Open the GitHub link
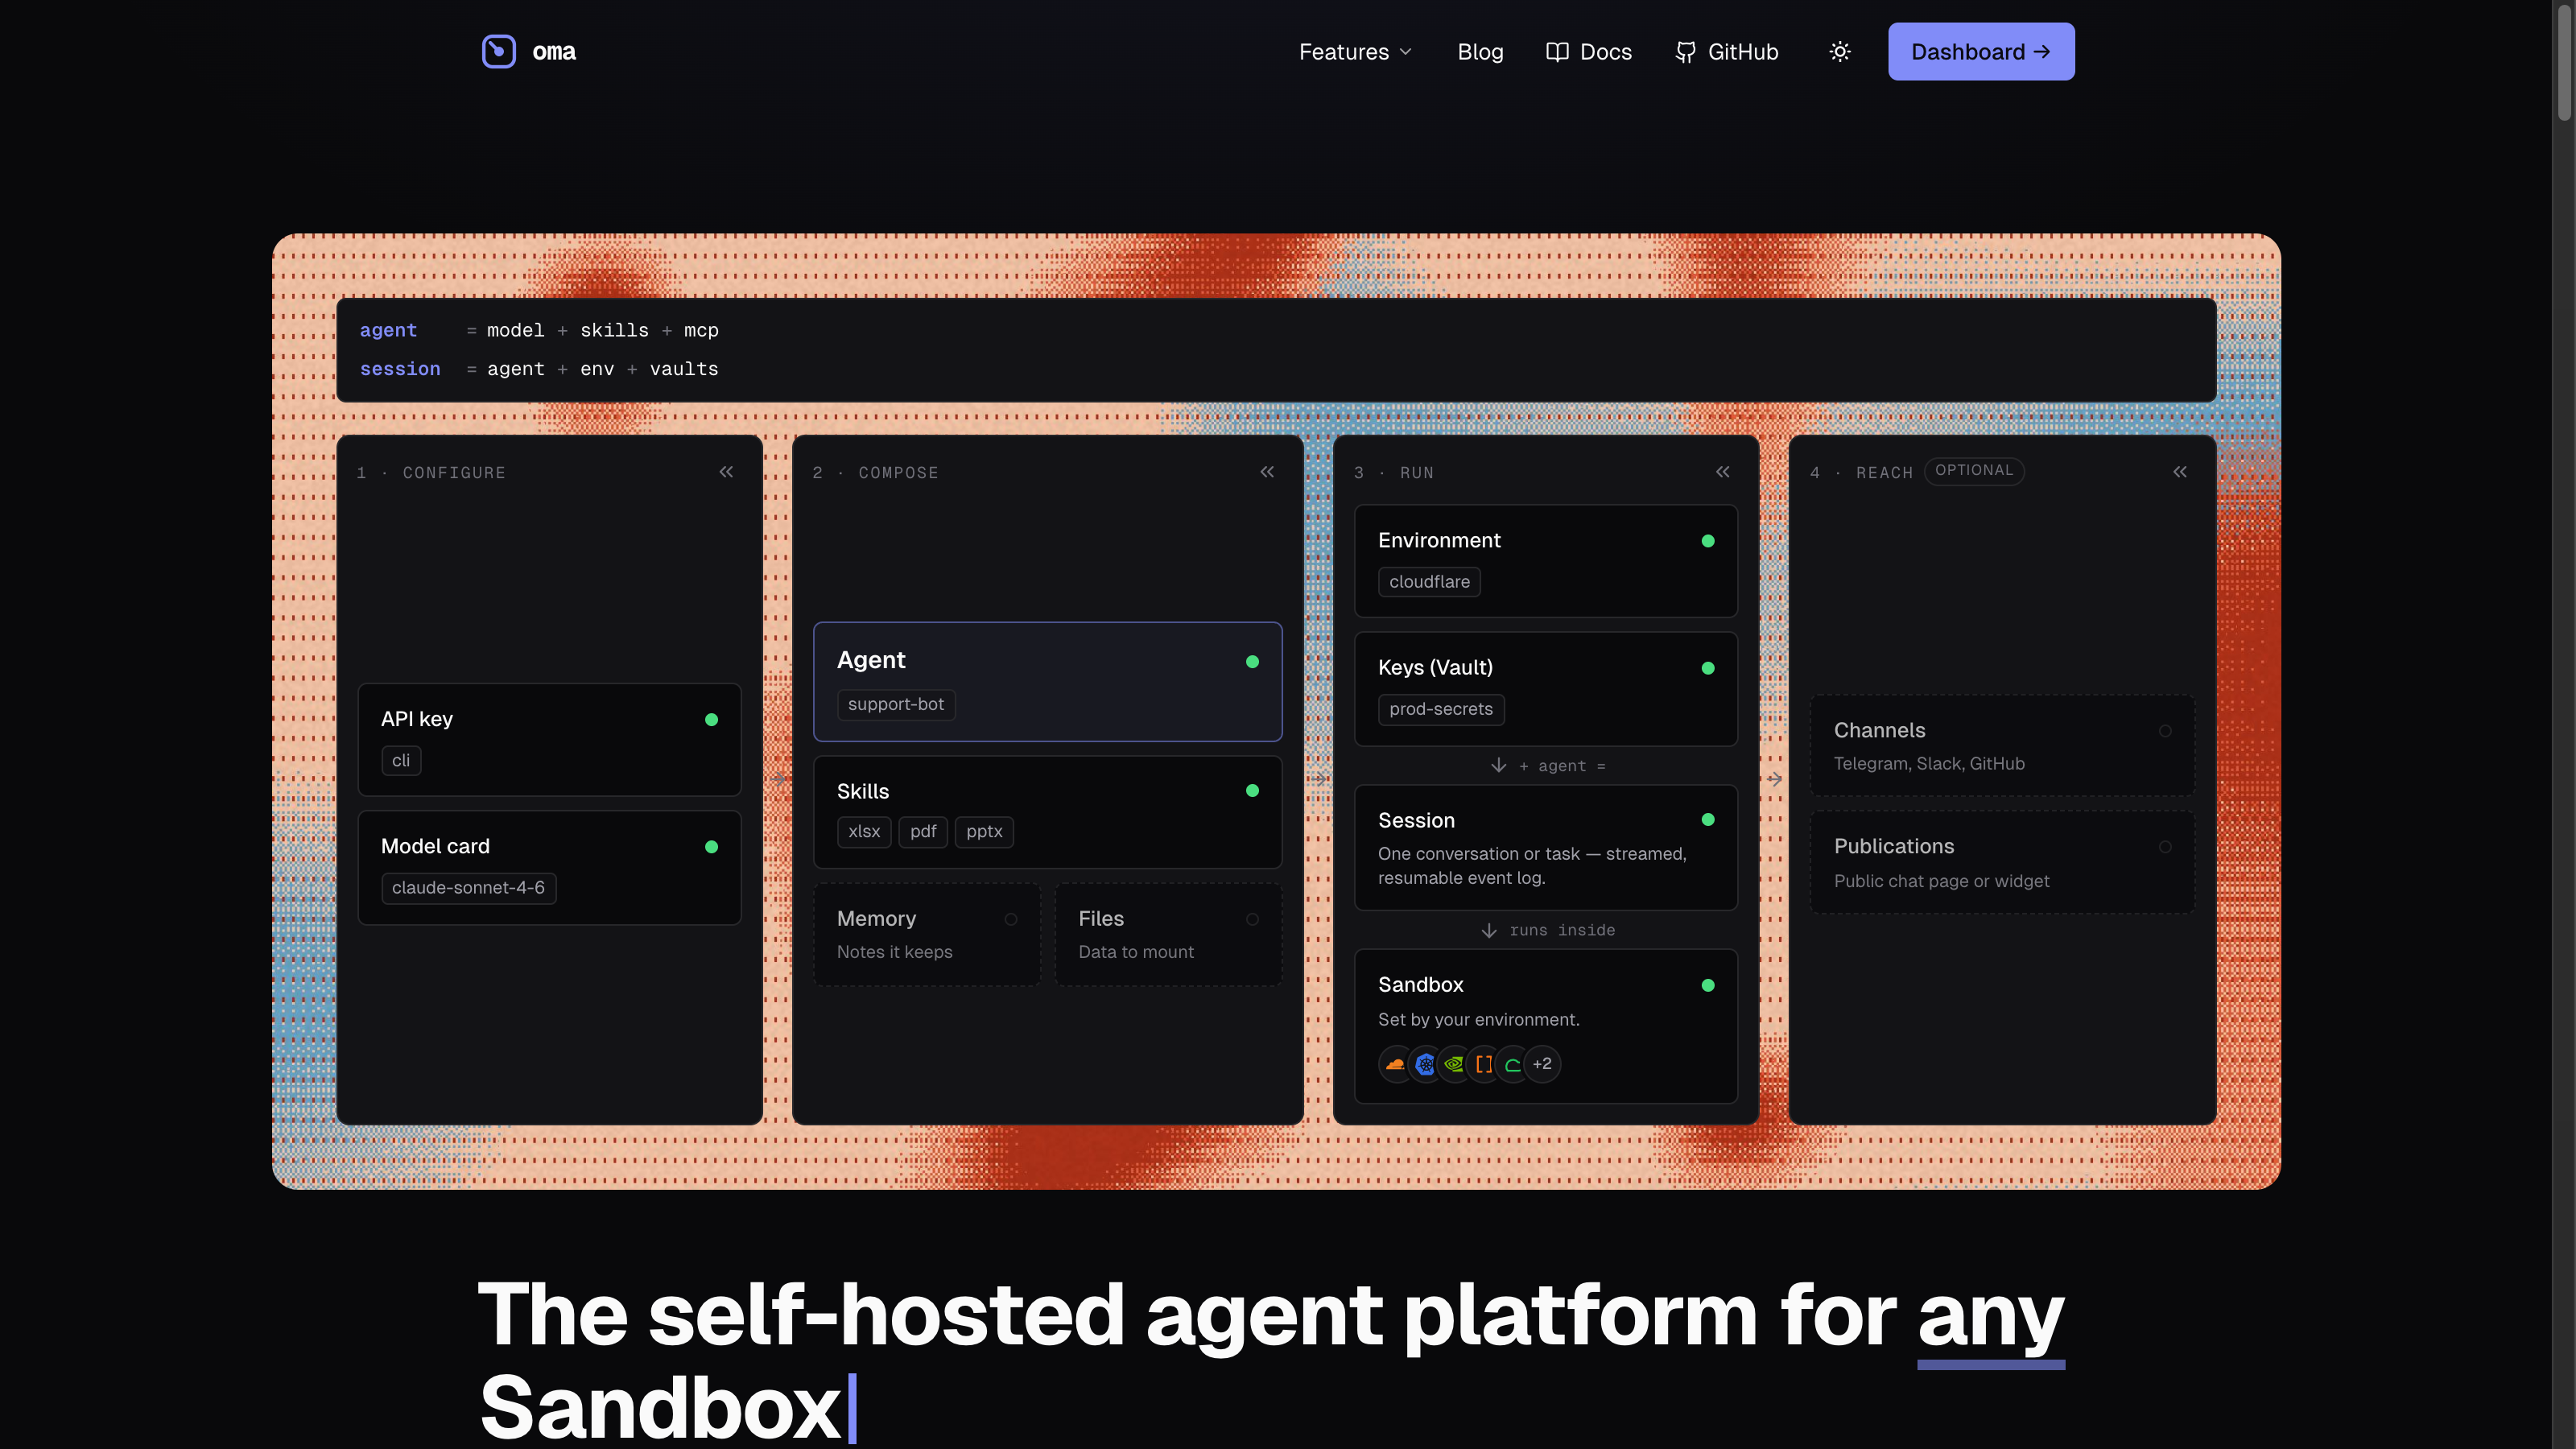This screenshot has width=2576, height=1449. 1727,52
